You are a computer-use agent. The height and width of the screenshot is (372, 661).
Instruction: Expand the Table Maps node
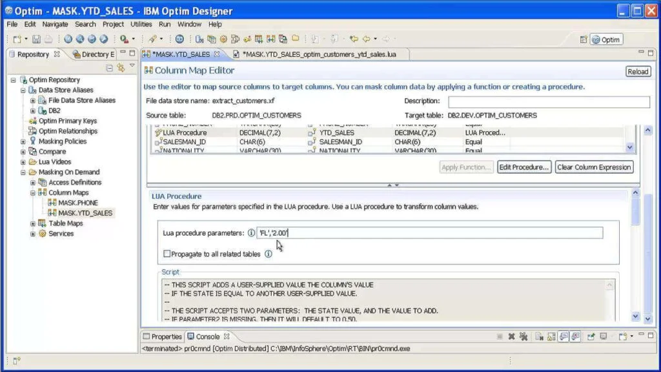33,223
